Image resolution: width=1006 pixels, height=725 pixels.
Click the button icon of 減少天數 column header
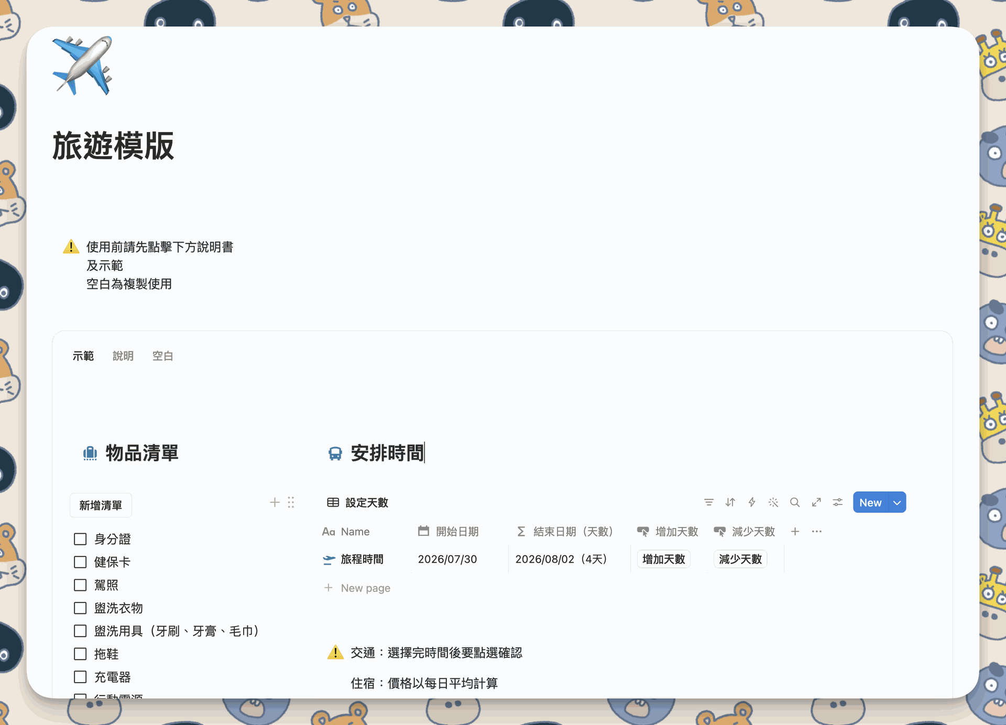720,531
